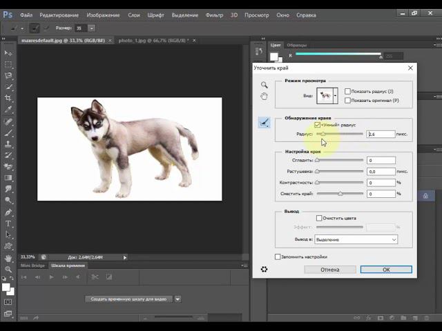Viewport: 442px width, 331px height.
Task: Click Quick Mask mode icon
Action: [8, 302]
